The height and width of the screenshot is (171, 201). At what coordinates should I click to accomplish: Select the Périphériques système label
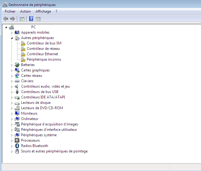point(39,135)
